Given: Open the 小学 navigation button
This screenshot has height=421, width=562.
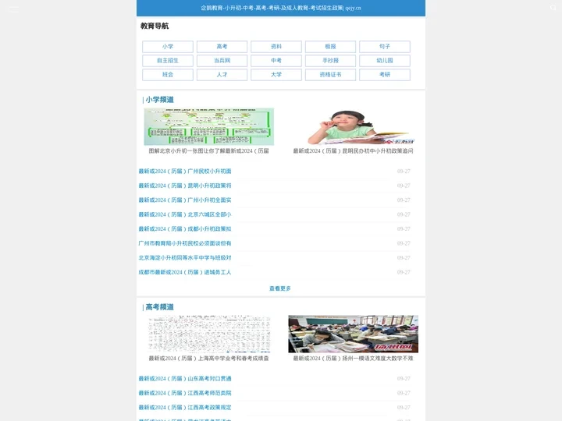Looking at the screenshot, I should click(x=167, y=47).
